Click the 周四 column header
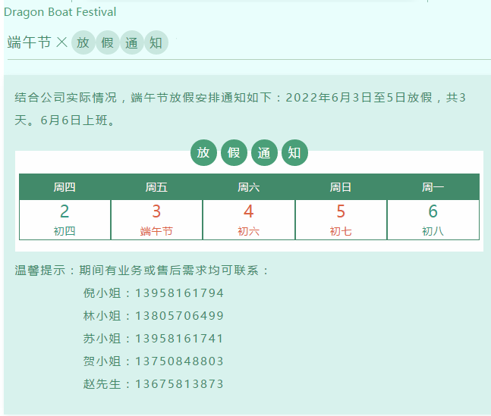This screenshot has width=491, height=416. (x=65, y=187)
